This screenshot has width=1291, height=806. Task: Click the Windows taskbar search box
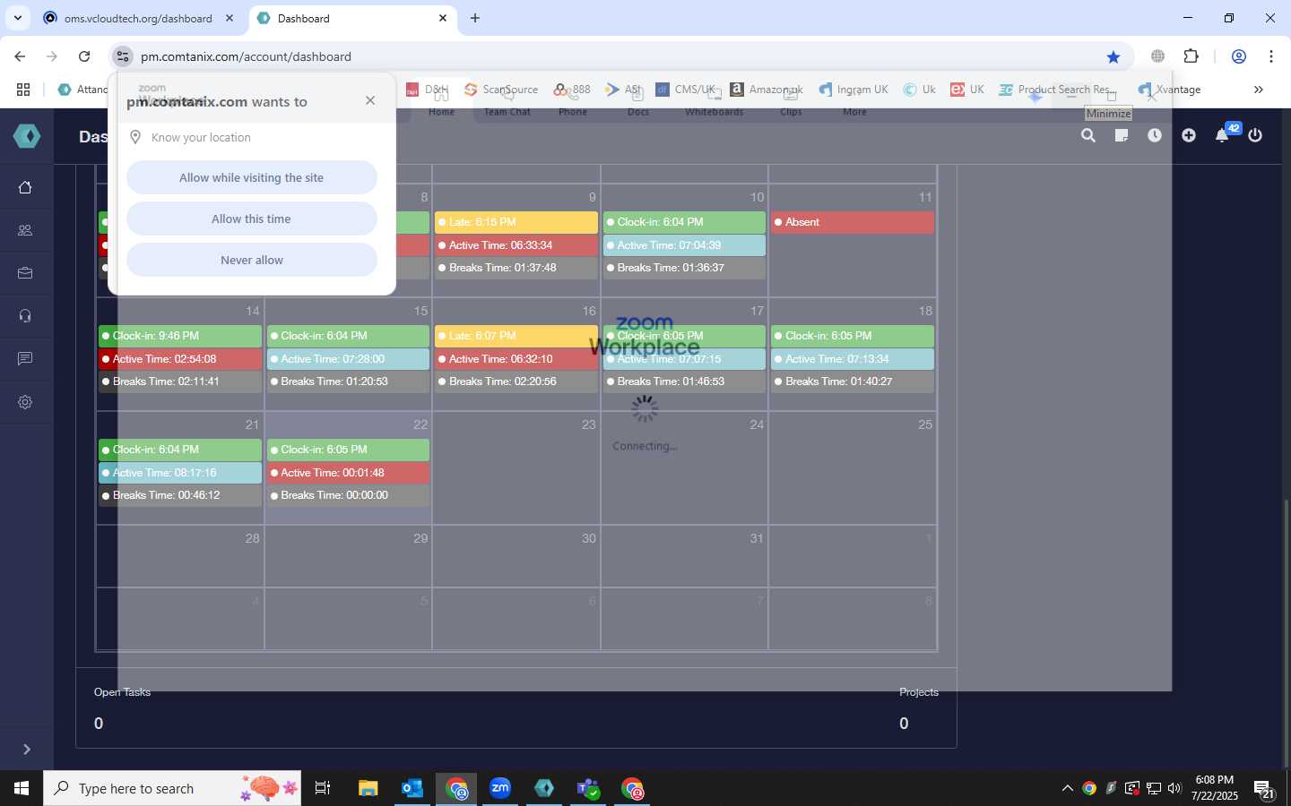pyautogui.click(x=172, y=788)
